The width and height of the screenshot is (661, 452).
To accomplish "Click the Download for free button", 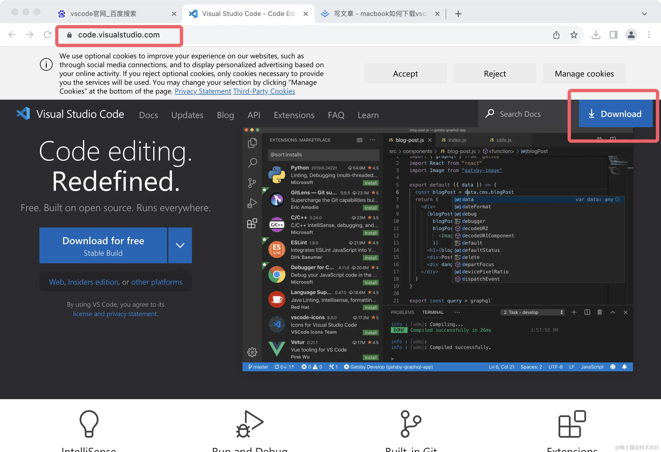I will (103, 245).
